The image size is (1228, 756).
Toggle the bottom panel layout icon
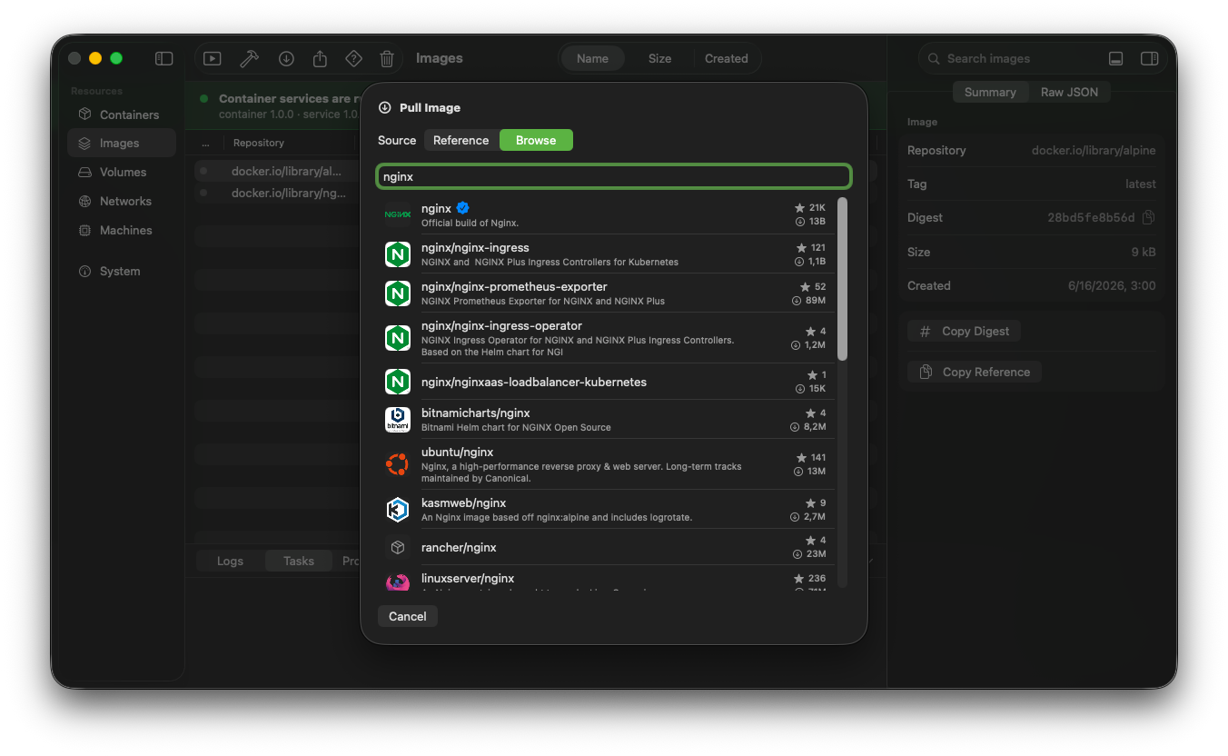(1116, 58)
